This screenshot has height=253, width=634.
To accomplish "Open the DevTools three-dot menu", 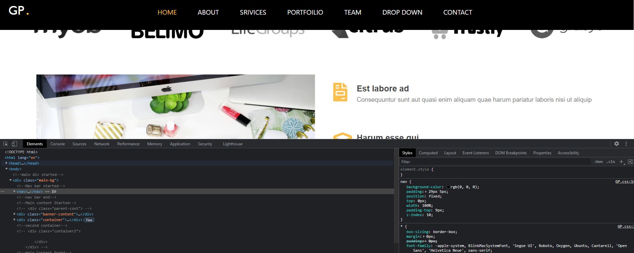I will pos(626,144).
